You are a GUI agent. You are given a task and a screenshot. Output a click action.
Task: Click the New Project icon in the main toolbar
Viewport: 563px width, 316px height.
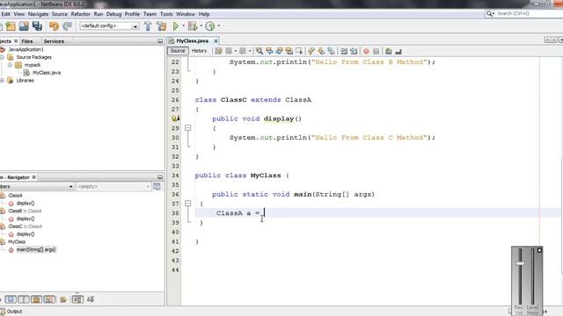11,26
